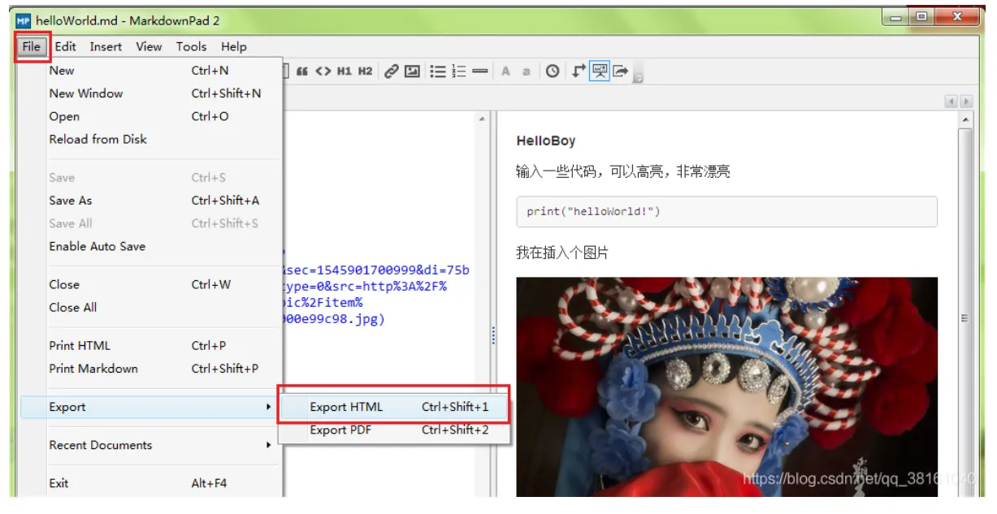Select Open in the File menu

pos(151,116)
